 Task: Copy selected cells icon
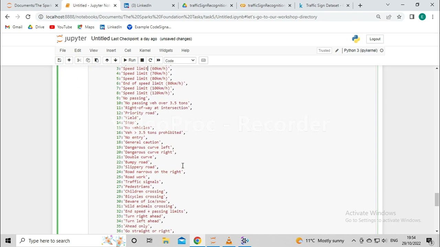(88, 60)
